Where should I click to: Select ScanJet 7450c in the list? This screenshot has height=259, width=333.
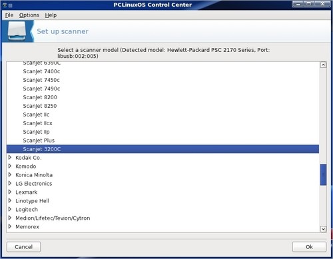pyautogui.click(x=41, y=80)
